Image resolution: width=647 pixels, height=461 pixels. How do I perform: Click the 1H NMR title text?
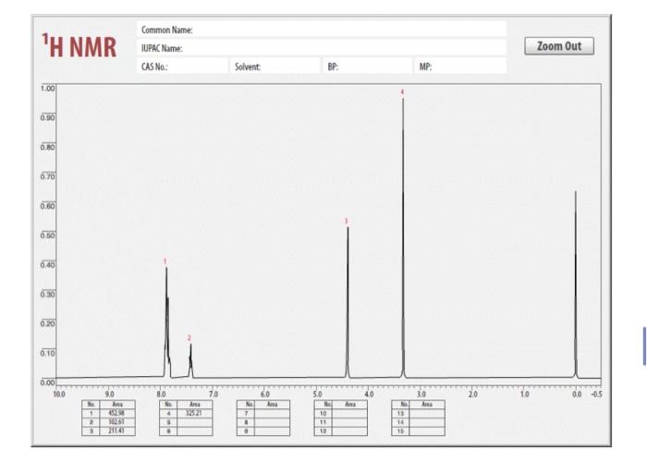79,46
